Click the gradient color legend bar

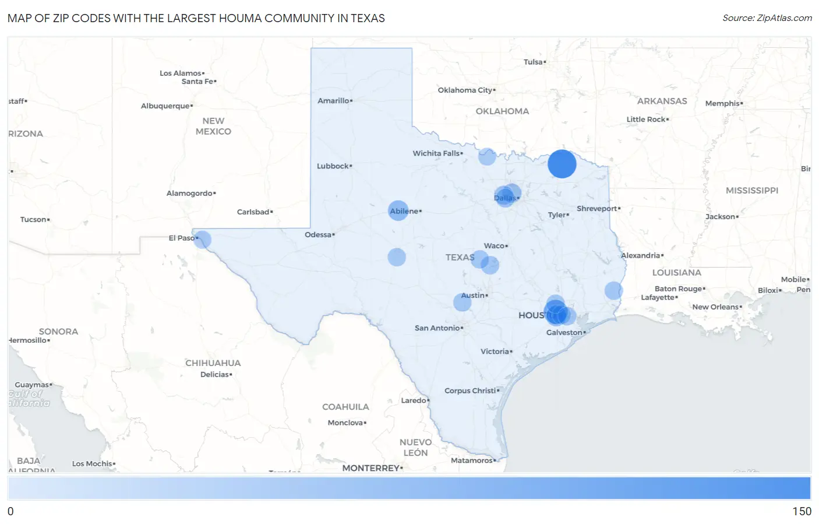pos(409,488)
